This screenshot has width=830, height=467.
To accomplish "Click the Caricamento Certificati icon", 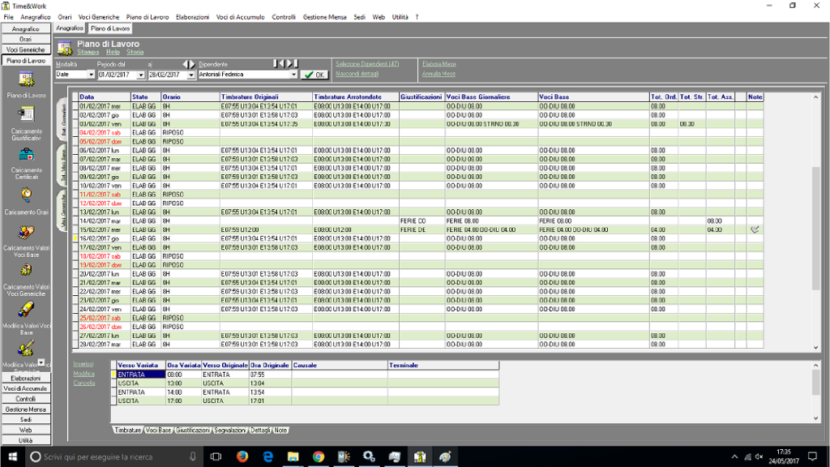I will point(26,154).
